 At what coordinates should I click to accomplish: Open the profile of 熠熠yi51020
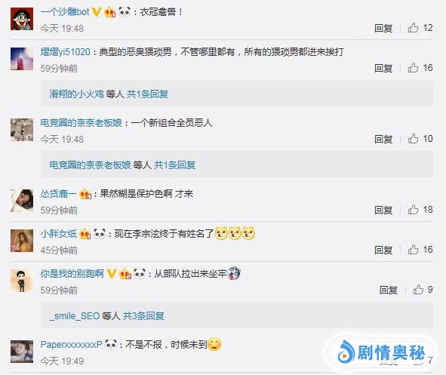coord(65,52)
